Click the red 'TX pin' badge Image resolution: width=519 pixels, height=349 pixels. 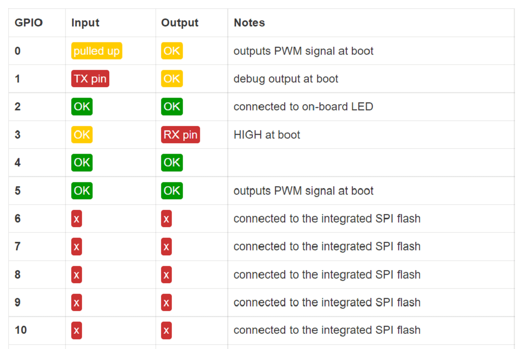tap(90, 79)
